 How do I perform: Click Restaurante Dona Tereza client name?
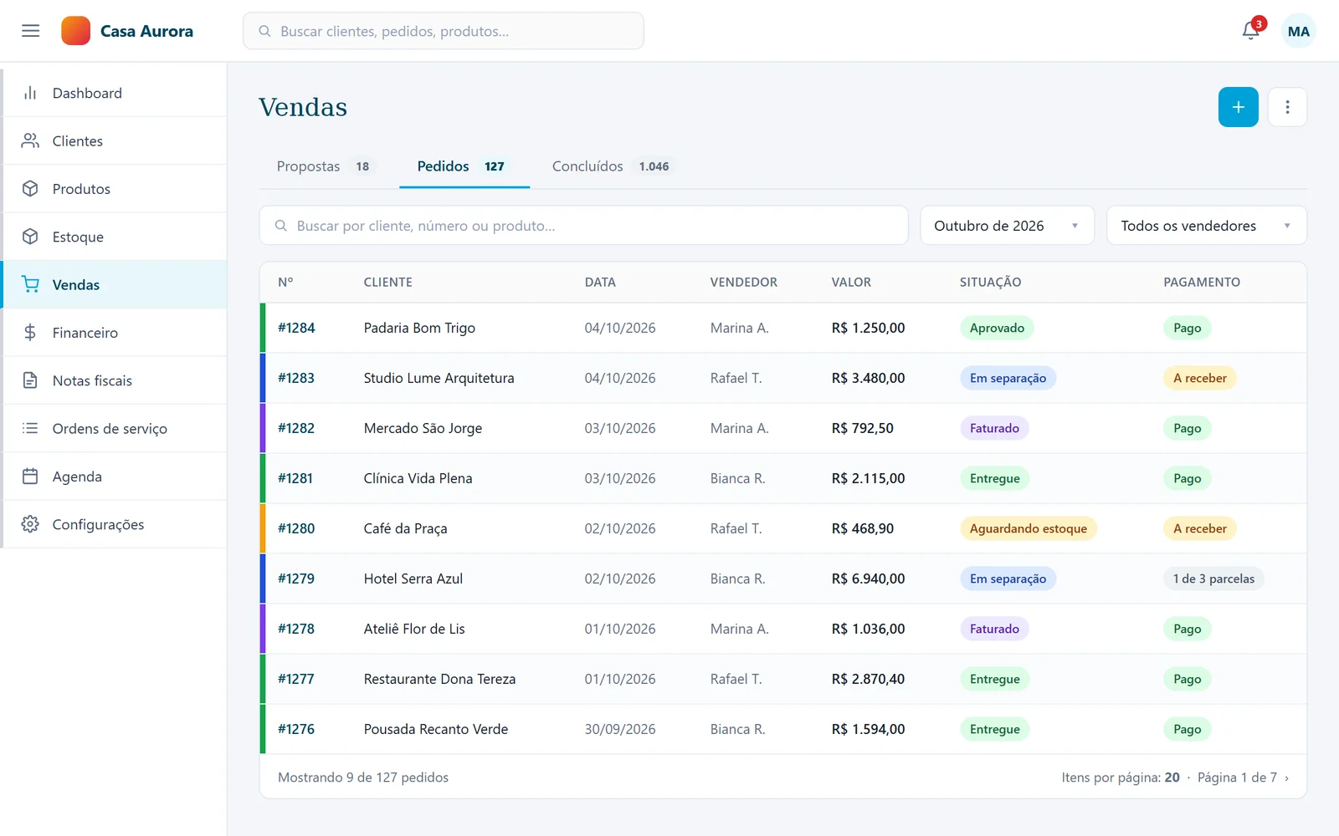point(439,679)
